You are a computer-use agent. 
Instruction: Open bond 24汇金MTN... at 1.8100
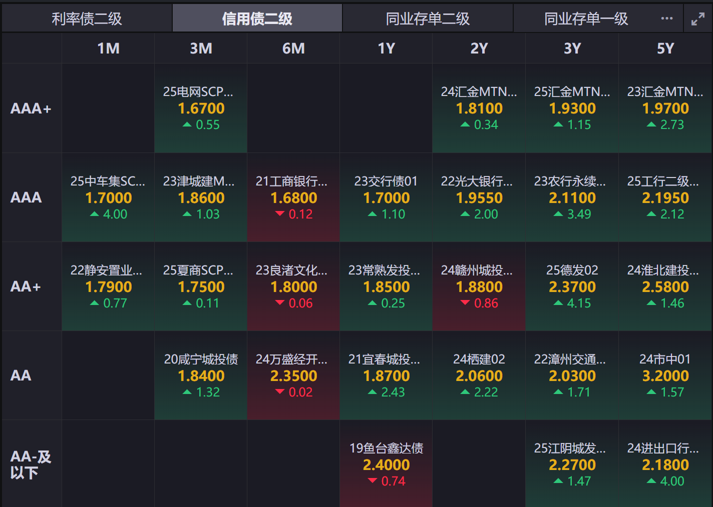pyautogui.click(x=479, y=108)
